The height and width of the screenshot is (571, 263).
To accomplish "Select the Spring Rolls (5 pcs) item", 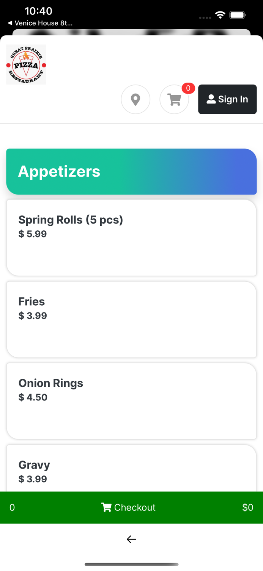I will pos(131,238).
